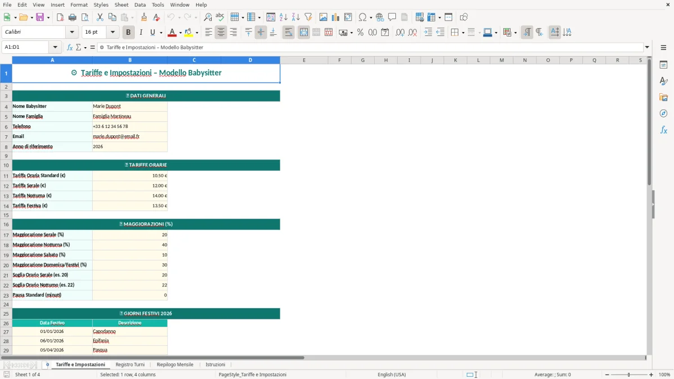Screen dimensions: 674x379
Task: Run the spelling check
Action: [220, 17]
